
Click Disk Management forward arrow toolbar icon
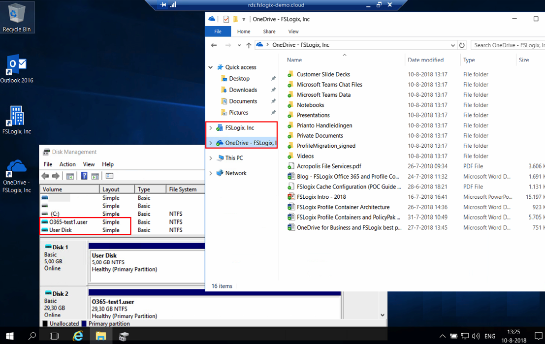pyautogui.click(x=56, y=176)
